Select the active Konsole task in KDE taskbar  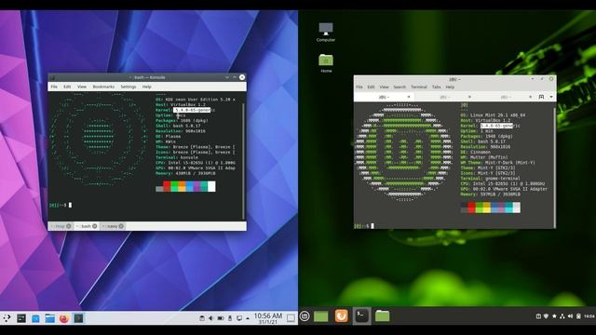[x=78, y=318]
